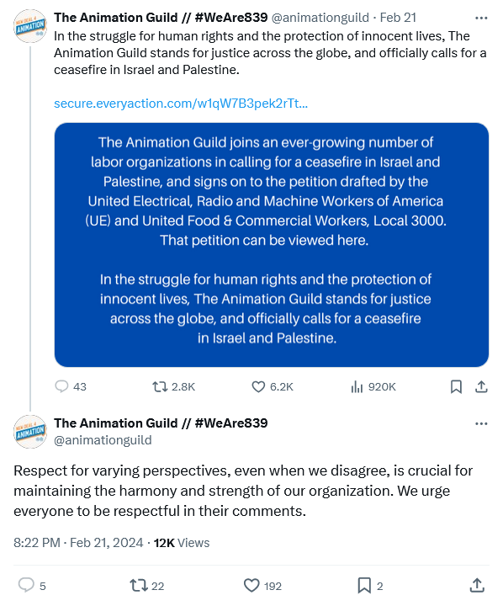Screen dimensions: 503x606
Task: Reply to the ceasefire announcement tweet
Action: coord(71,386)
